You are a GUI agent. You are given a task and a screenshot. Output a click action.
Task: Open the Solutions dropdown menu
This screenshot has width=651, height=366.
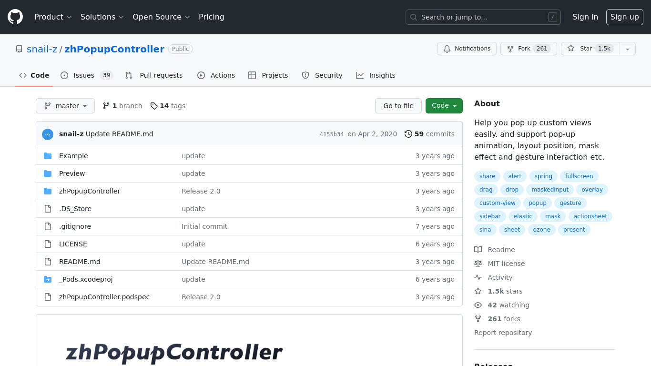(x=102, y=17)
